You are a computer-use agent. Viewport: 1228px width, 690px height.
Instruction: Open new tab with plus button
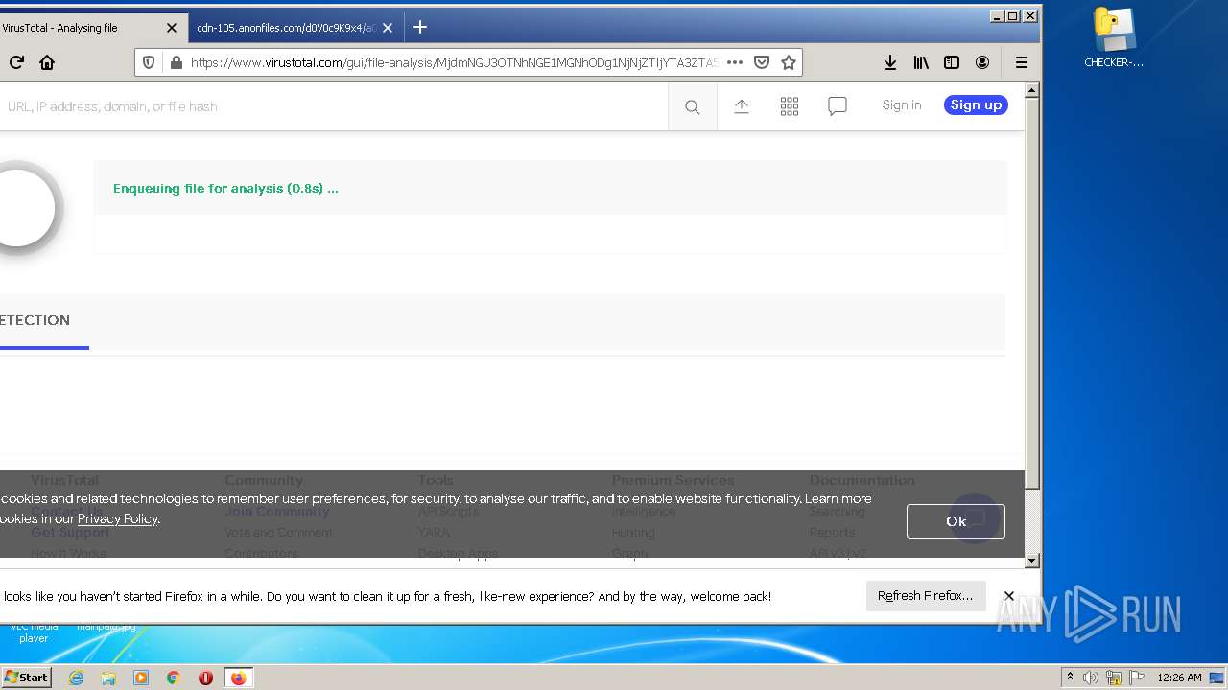420,28
